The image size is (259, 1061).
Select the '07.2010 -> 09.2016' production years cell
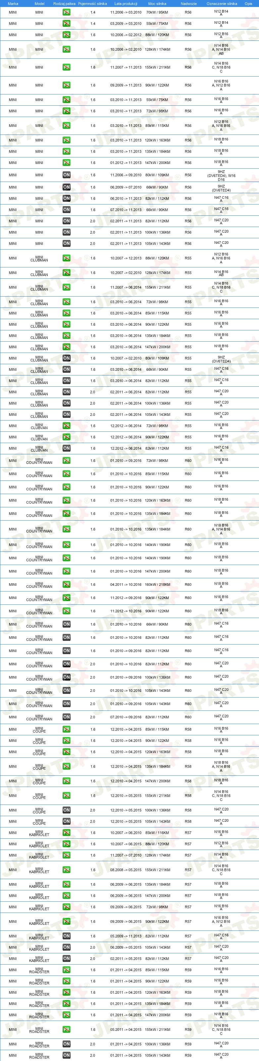126,717
